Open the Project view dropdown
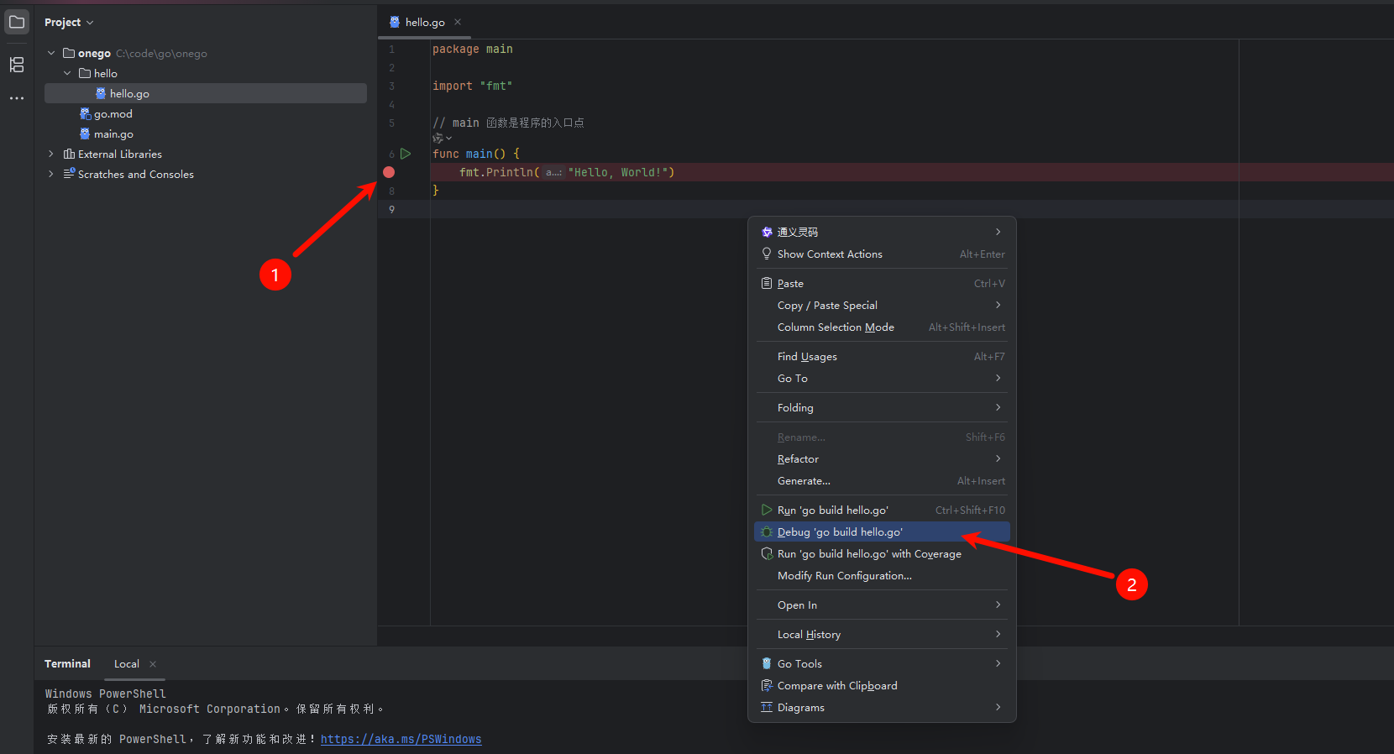This screenshot has width=1394, height=754. [69, 22]
